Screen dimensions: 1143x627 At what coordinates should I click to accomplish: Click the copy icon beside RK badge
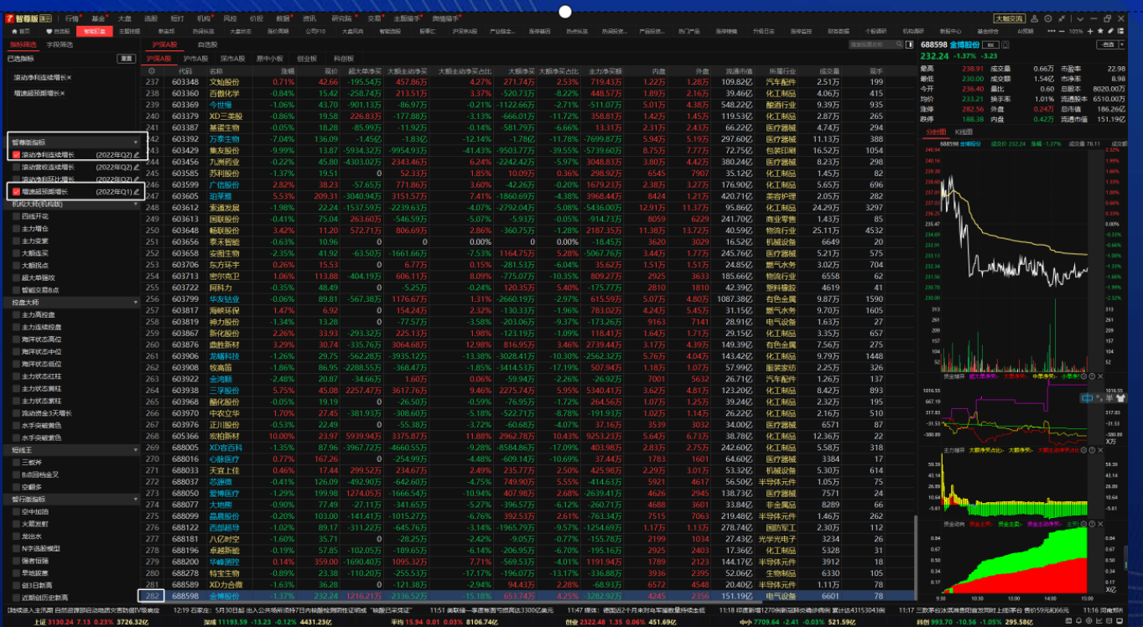tap(1005, 44)
